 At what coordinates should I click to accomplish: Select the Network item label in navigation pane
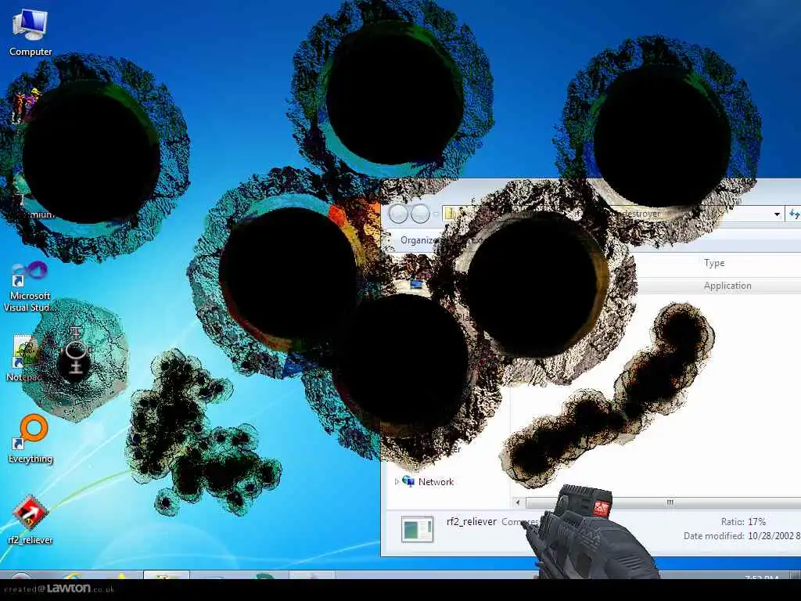pyautogui.click(x=436, y=481)
